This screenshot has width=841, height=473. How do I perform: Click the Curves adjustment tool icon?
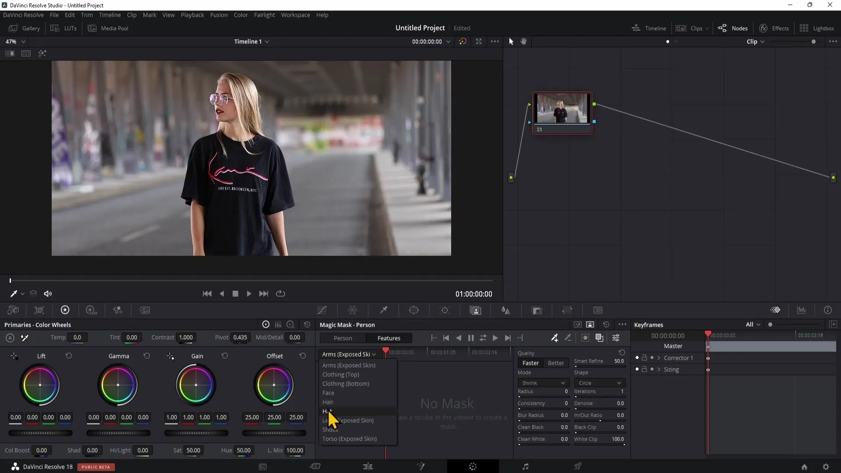pos(322,310)
